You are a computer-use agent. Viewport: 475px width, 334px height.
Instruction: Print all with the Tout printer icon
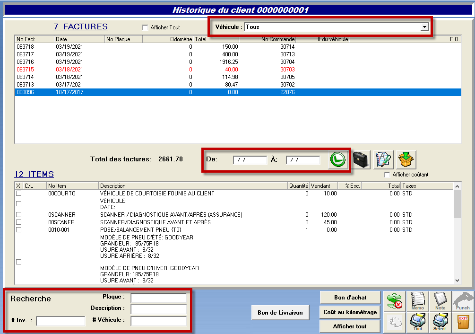click(417, 323)
